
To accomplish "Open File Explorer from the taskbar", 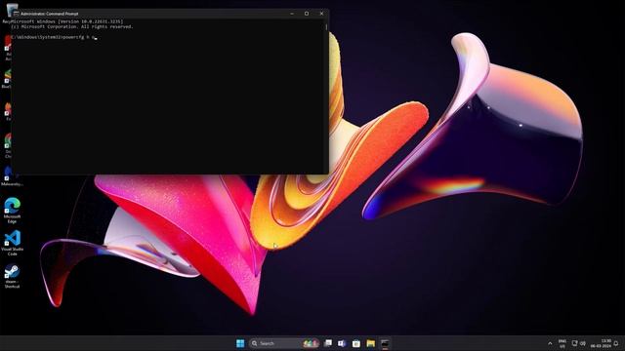I will (371, 343).
